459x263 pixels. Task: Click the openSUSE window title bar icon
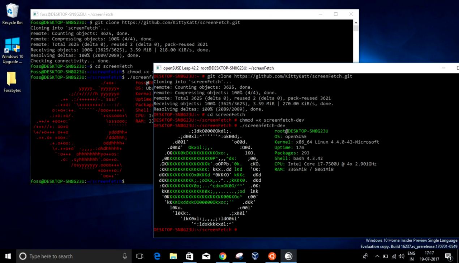[x=158, y=68]
